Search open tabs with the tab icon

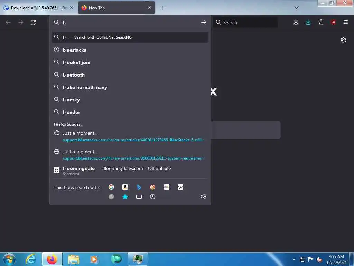[x=139, y=197]
